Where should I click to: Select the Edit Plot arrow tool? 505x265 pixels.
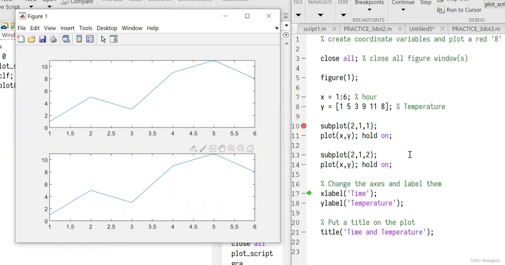click(103, 39)
